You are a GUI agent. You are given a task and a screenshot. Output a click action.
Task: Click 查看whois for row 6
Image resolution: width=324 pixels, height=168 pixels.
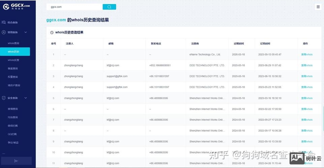307,109
